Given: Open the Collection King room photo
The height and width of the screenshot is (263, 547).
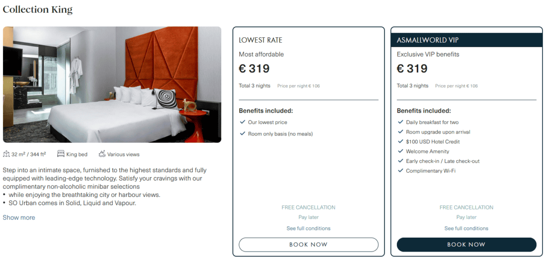Looking at the screenshot, I should pos(112,85).
